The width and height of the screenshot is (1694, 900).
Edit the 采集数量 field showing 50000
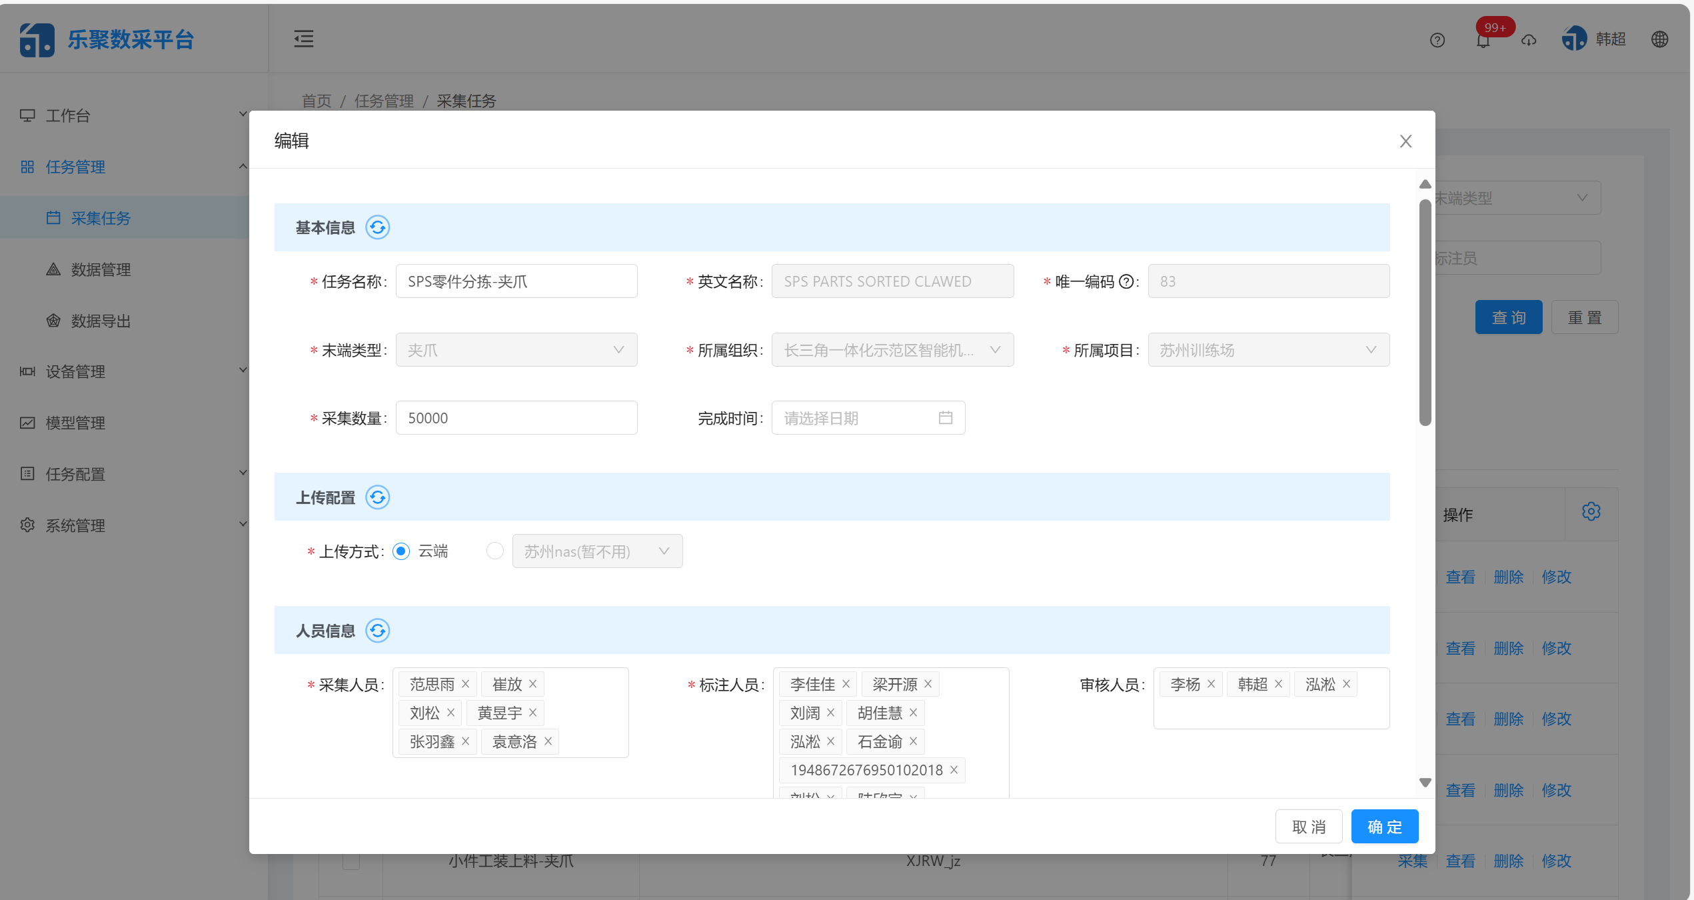coord(516,417)
